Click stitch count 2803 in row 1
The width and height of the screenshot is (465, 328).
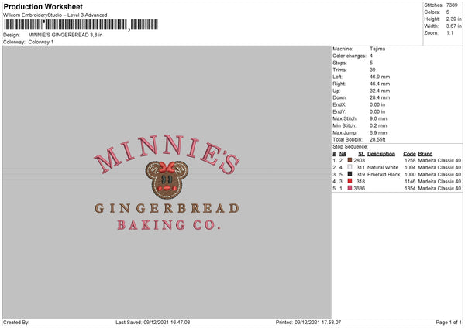(x=359, y=160)
